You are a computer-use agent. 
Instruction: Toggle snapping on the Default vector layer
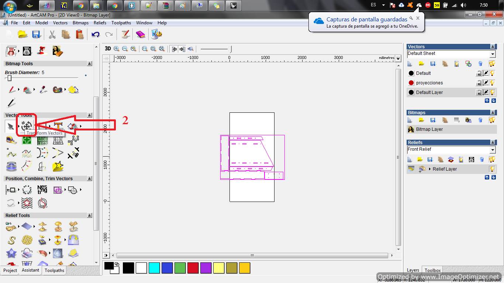pos(486,73)
